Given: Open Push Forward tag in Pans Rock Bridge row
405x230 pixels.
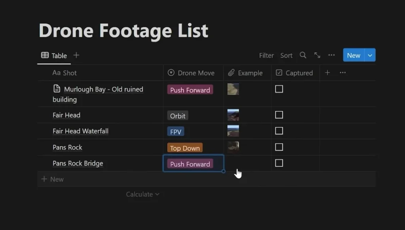Looking at the screenshot, I should pyautogui.click(x=190, y=164).
